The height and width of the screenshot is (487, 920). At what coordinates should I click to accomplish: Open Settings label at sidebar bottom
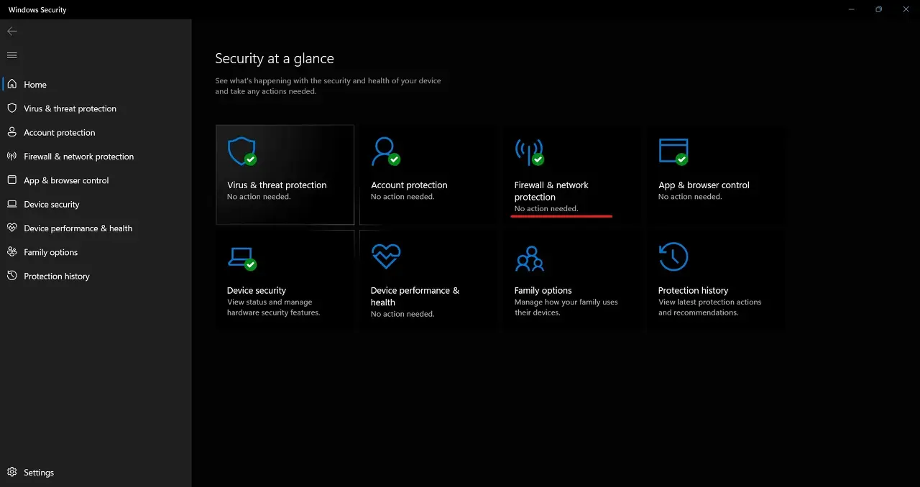(39, 473)
